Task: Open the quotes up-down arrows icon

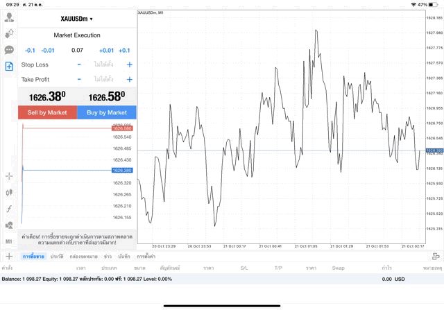Action: [x=9, y=33]
